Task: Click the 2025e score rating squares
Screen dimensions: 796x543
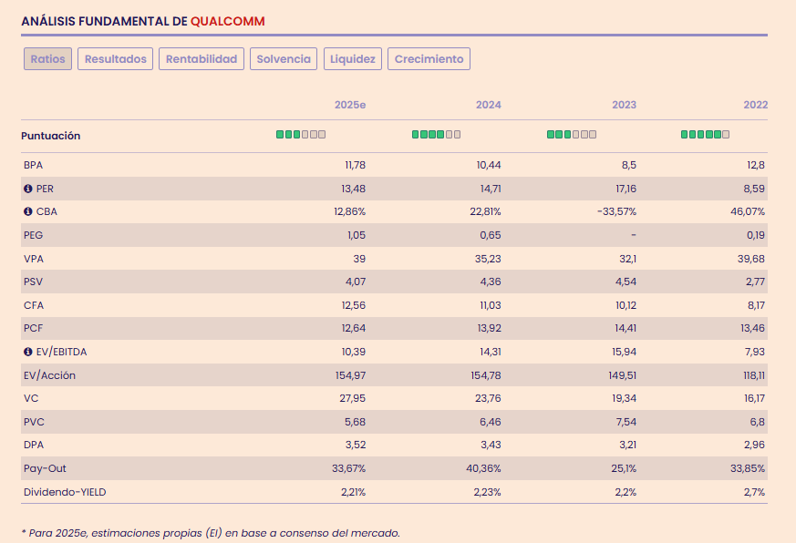Action: point(300,135)
